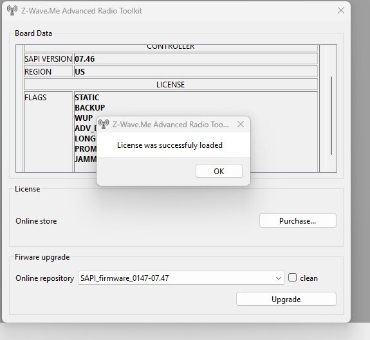Click the REGION label cell
This screenshot has width=370, height=340.
(x=48, y=71)
